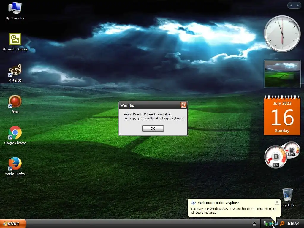Click the analog clock gadget

[282, 34]
